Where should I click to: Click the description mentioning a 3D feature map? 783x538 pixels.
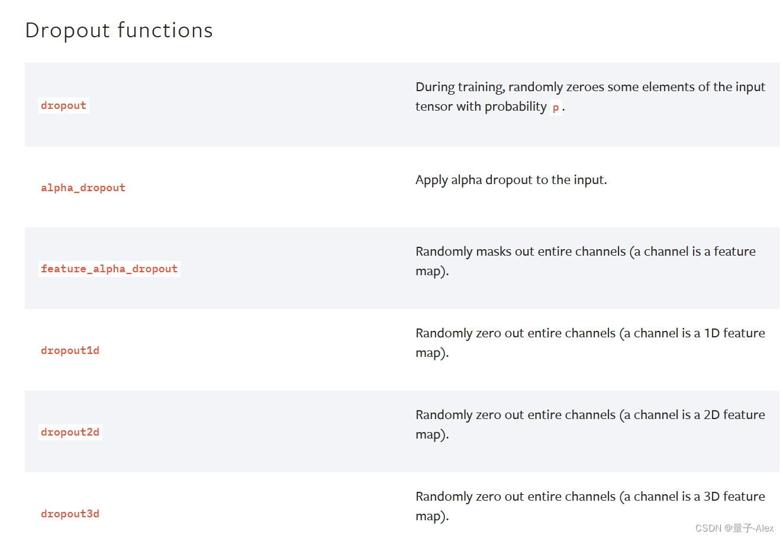(x=590, y=506)
